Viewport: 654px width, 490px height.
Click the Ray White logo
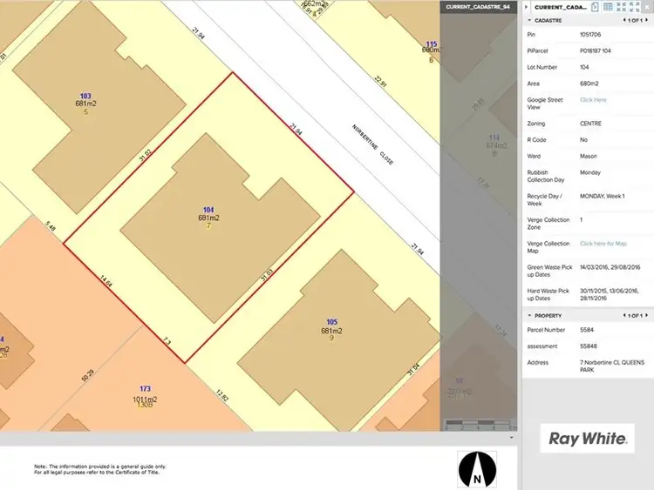coord(587,439)
